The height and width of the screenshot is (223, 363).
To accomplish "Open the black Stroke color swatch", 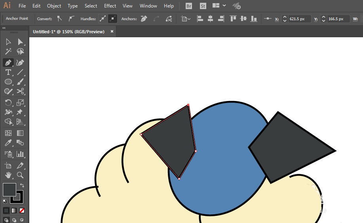I will (19, 200).
